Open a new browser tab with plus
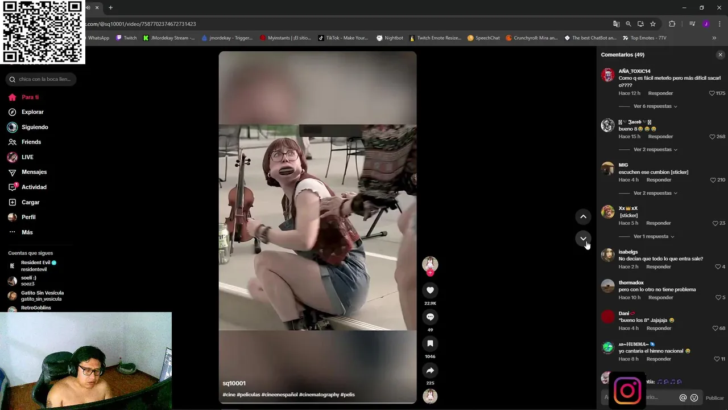Image resolution: width=728 pixels, height=410 pixels. coord(110,7)
